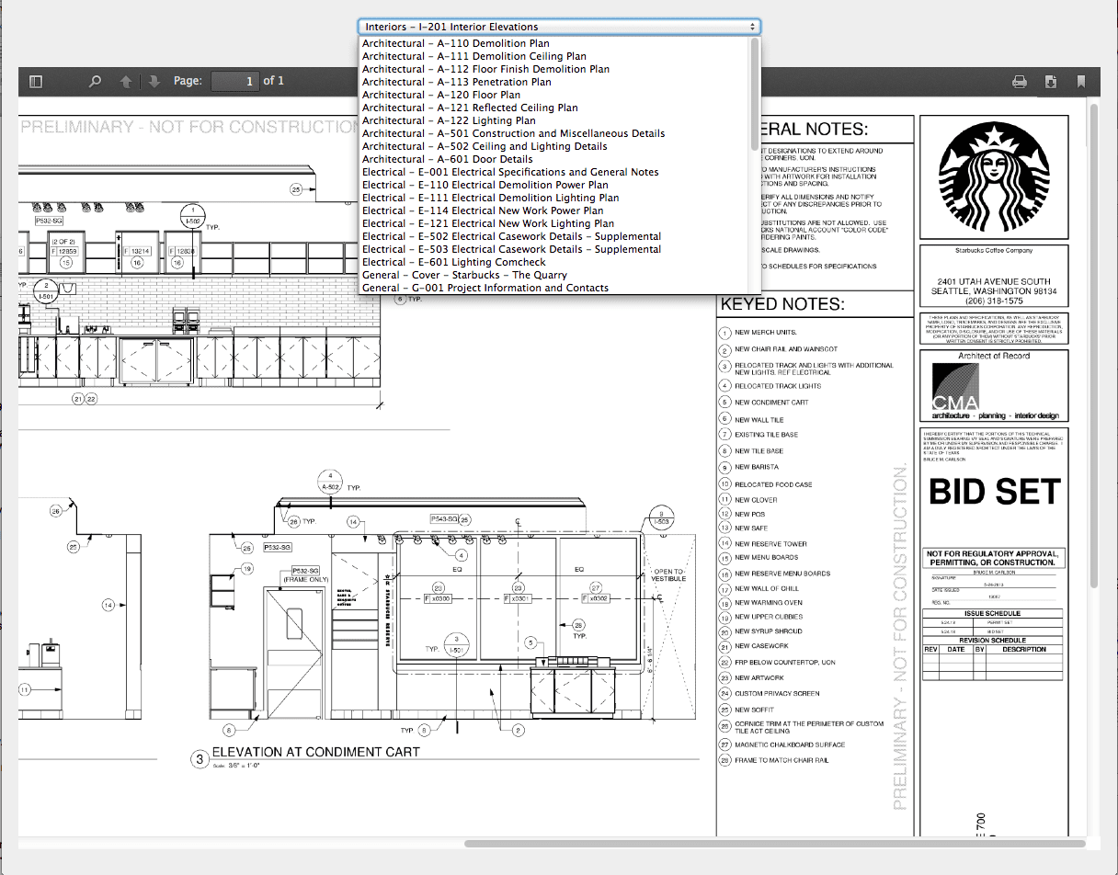Go to previous page arrow
The image size is (1118, 875).
tap(126, 81)
